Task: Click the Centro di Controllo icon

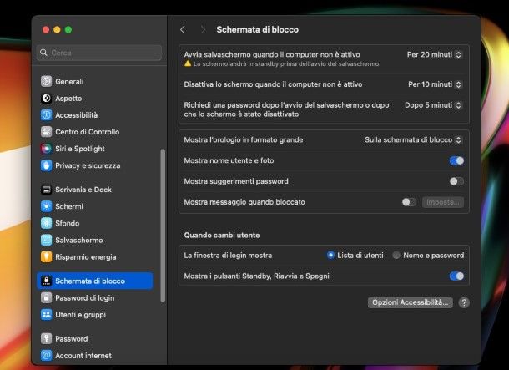Action: 46,132
